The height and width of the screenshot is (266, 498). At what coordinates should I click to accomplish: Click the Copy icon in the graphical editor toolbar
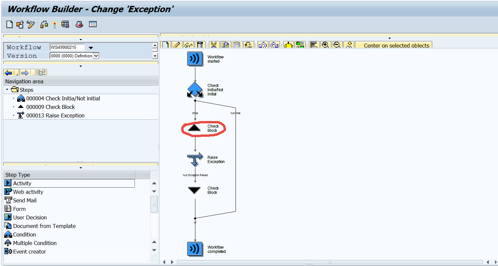(x=226, y=45)
